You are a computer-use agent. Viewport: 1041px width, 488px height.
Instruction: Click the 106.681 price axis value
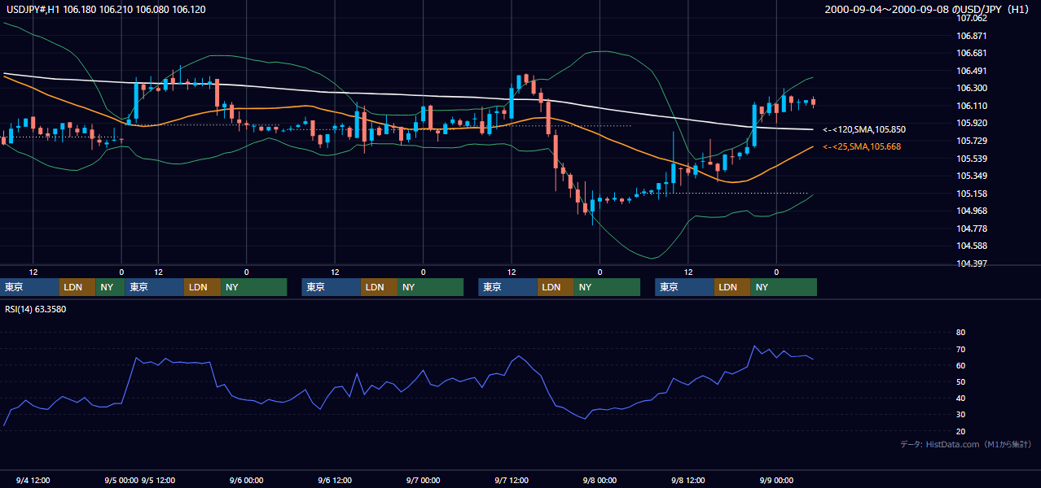[x=971, y=53]
